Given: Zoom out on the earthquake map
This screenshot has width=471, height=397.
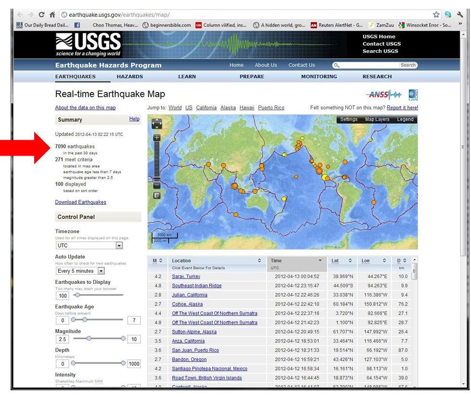Looking at the screenshot, I should click(157, 185).
